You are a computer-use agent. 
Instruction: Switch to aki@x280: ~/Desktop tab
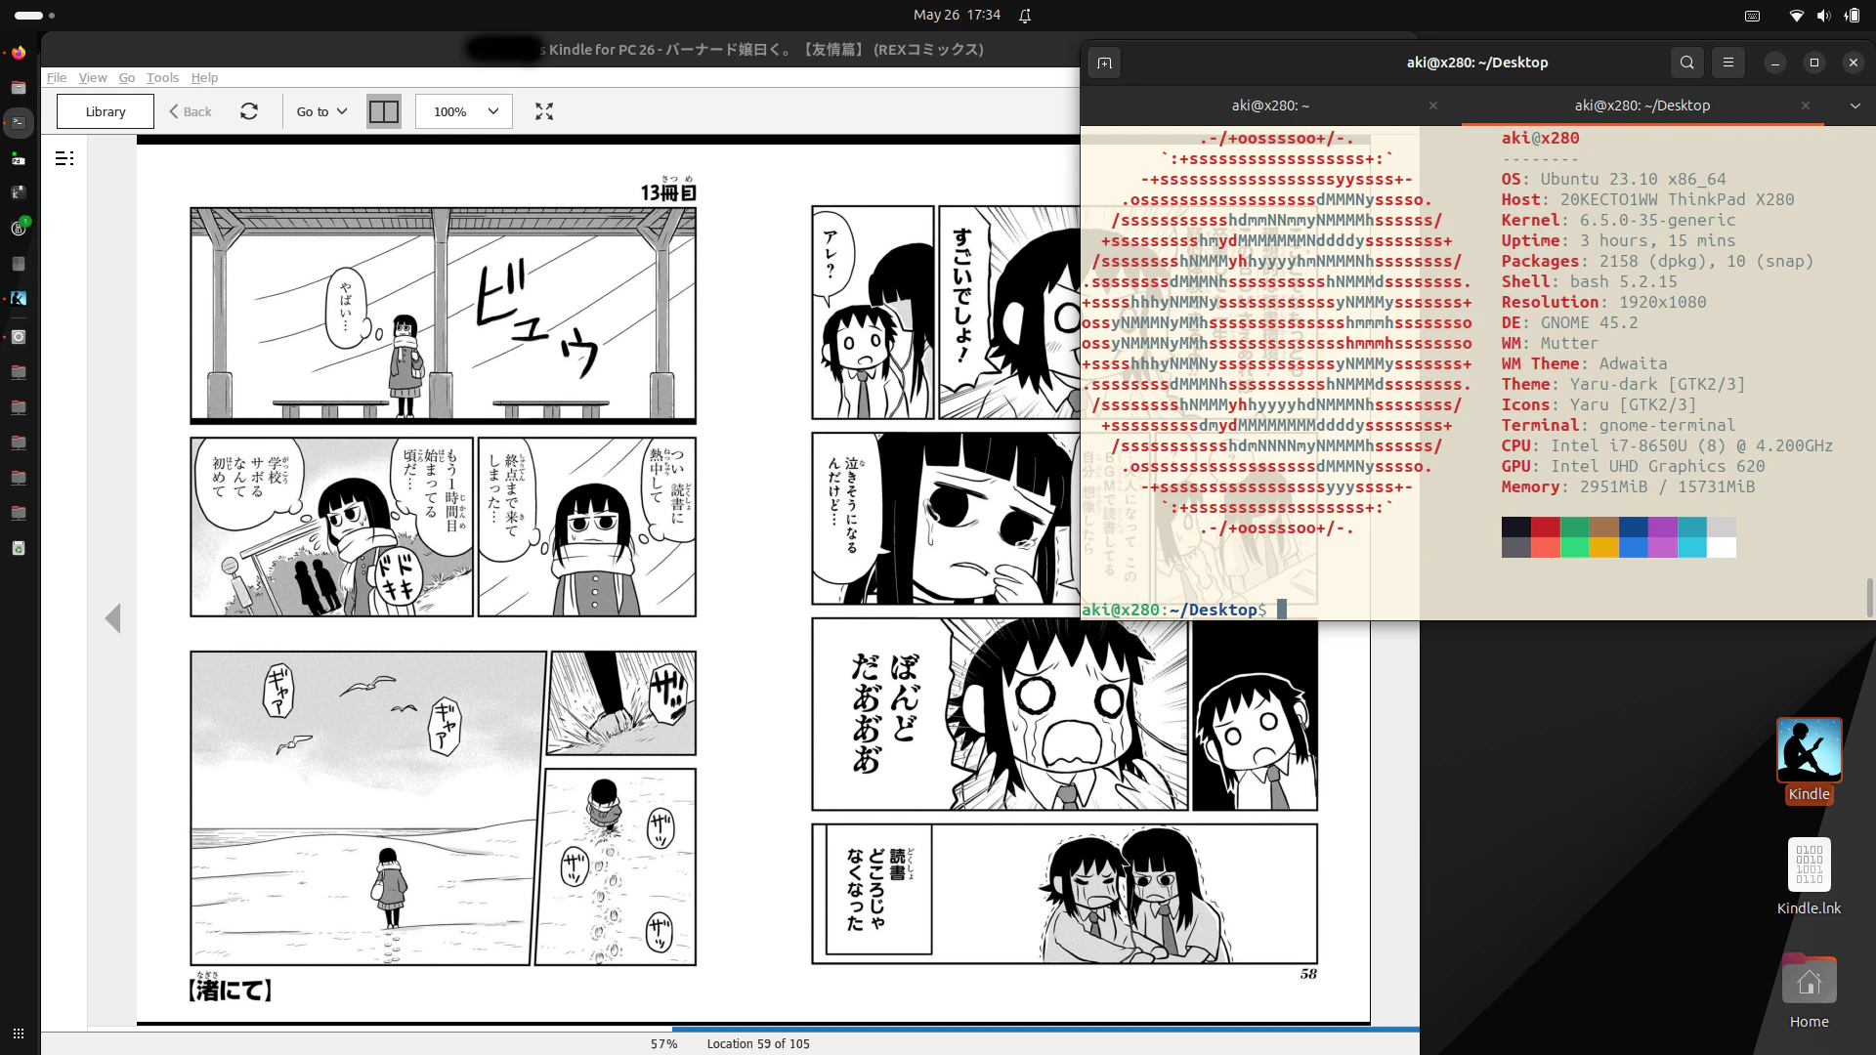[x=1642, y=105]
